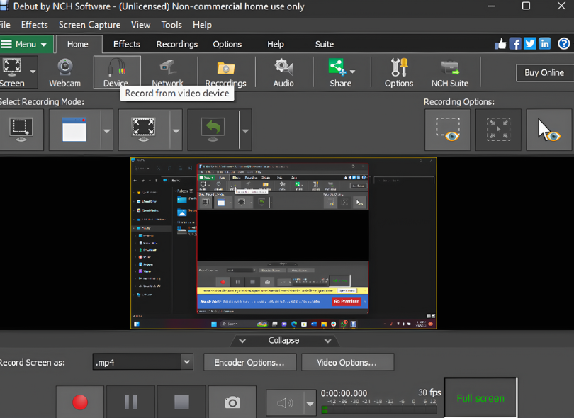
Task: Click the Facebook share icon
Action: click(x=515, y=44)
